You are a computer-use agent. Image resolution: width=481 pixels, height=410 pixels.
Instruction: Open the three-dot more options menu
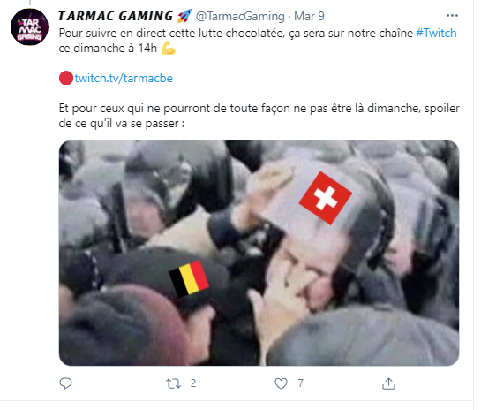tap(452, 16)
